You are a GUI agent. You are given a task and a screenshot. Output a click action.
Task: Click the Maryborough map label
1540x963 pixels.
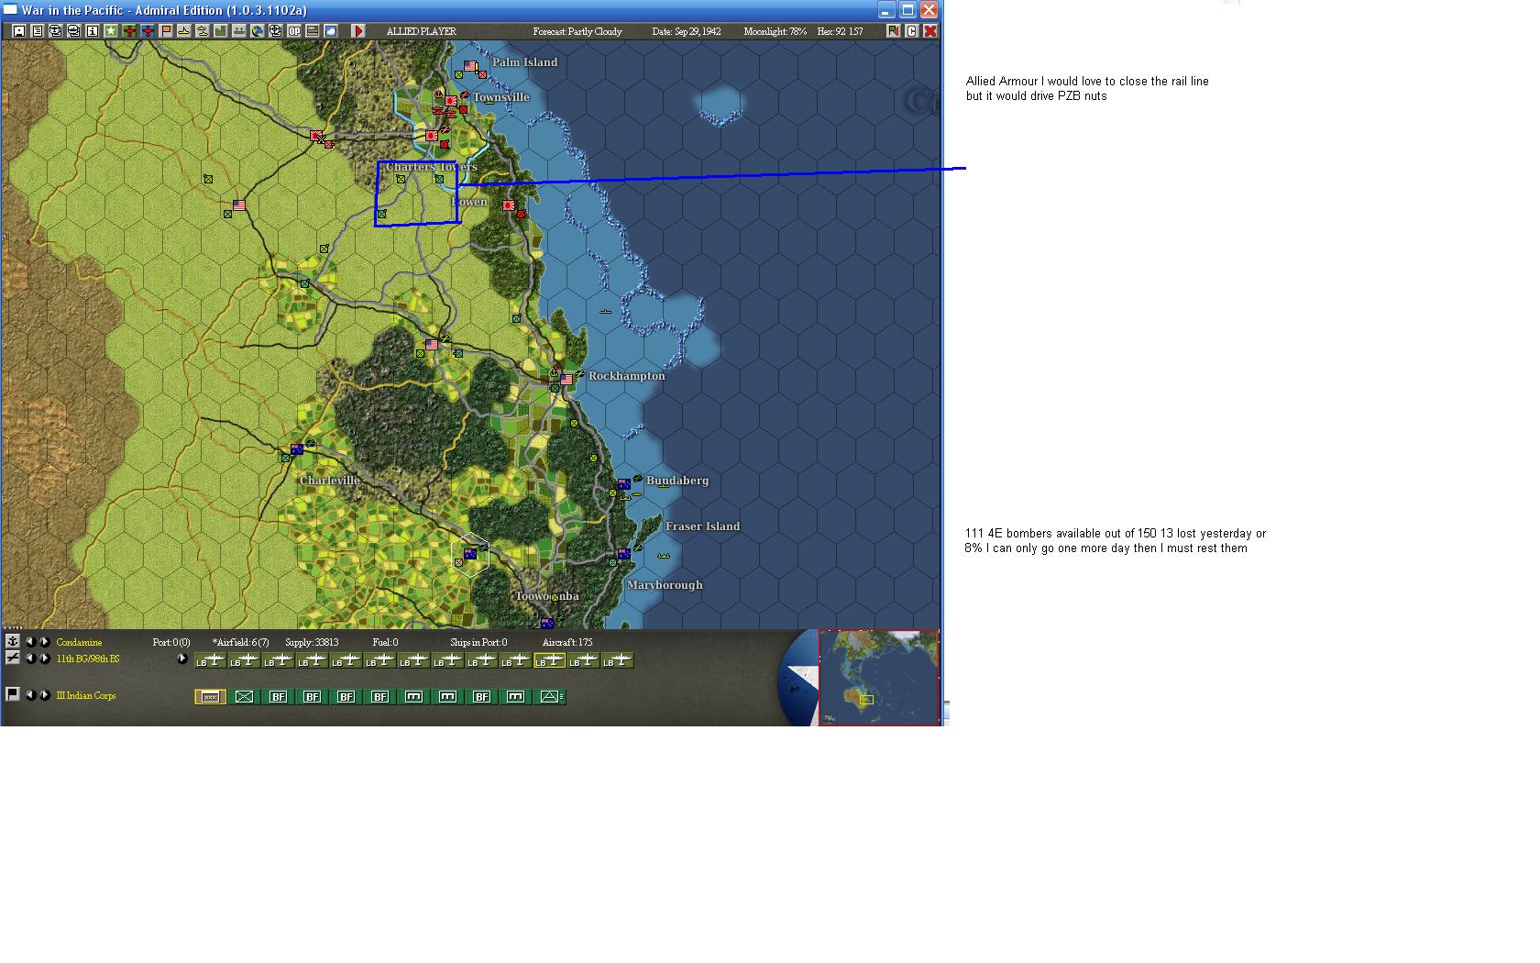665,585
